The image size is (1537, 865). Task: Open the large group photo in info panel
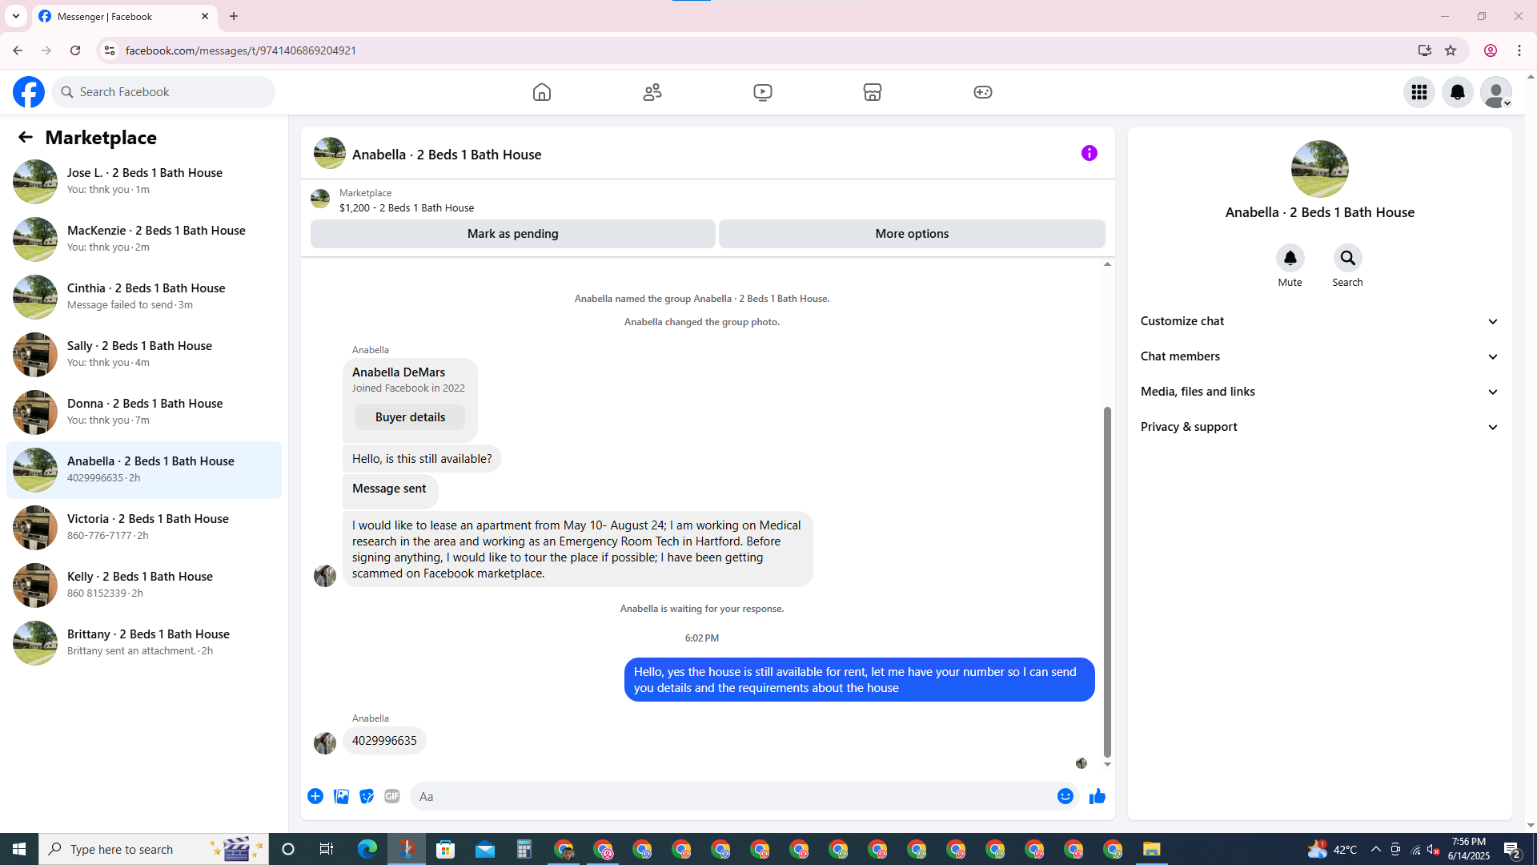[x=1319, y=169]
